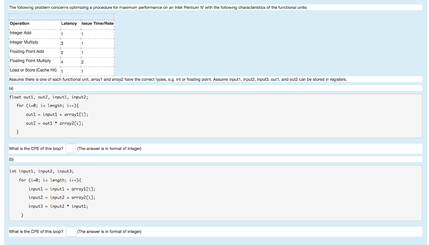This screenshot has height=245, width=429.
Task: Click the integer format hint next to part (b)
Action: pyautogui.click(x=109, y=231)
